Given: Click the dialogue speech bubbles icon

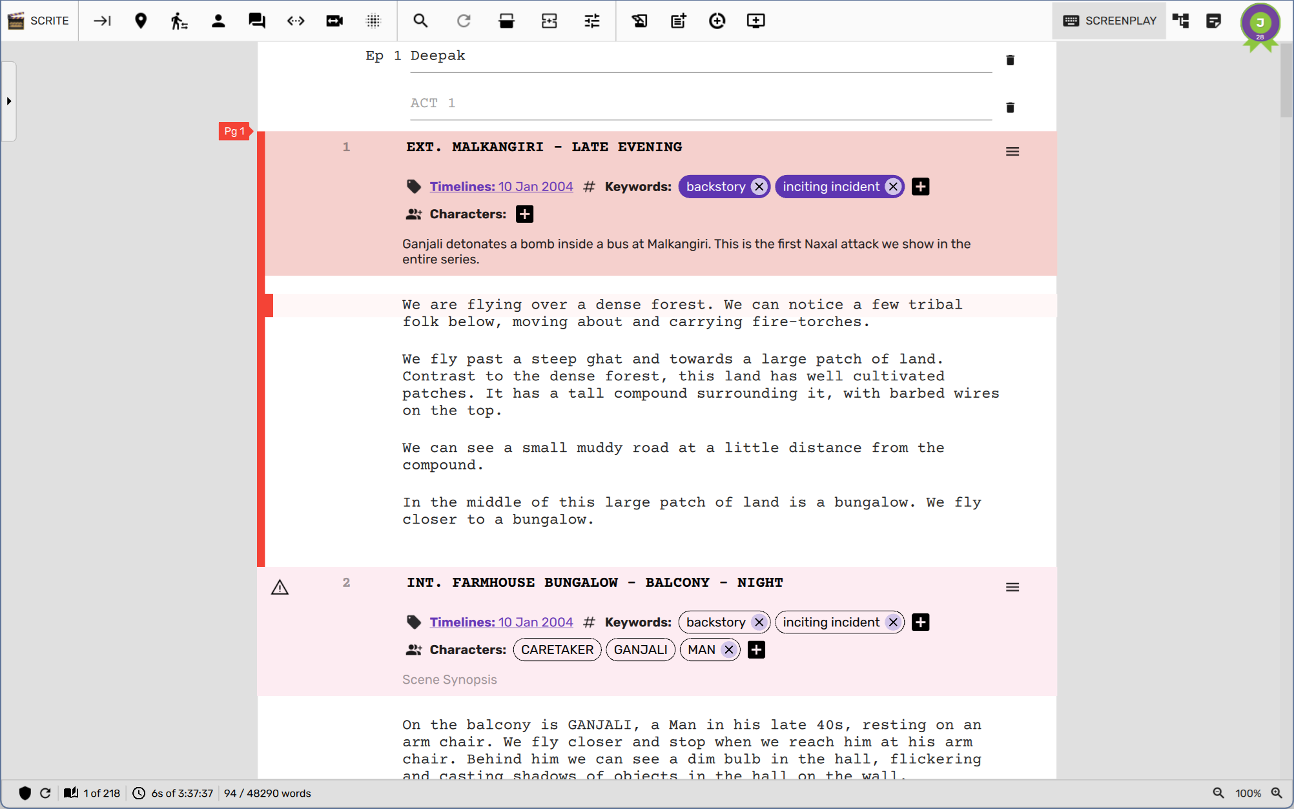Looking at the screenshot, I should pyautogui.click(x=257, y=21).
